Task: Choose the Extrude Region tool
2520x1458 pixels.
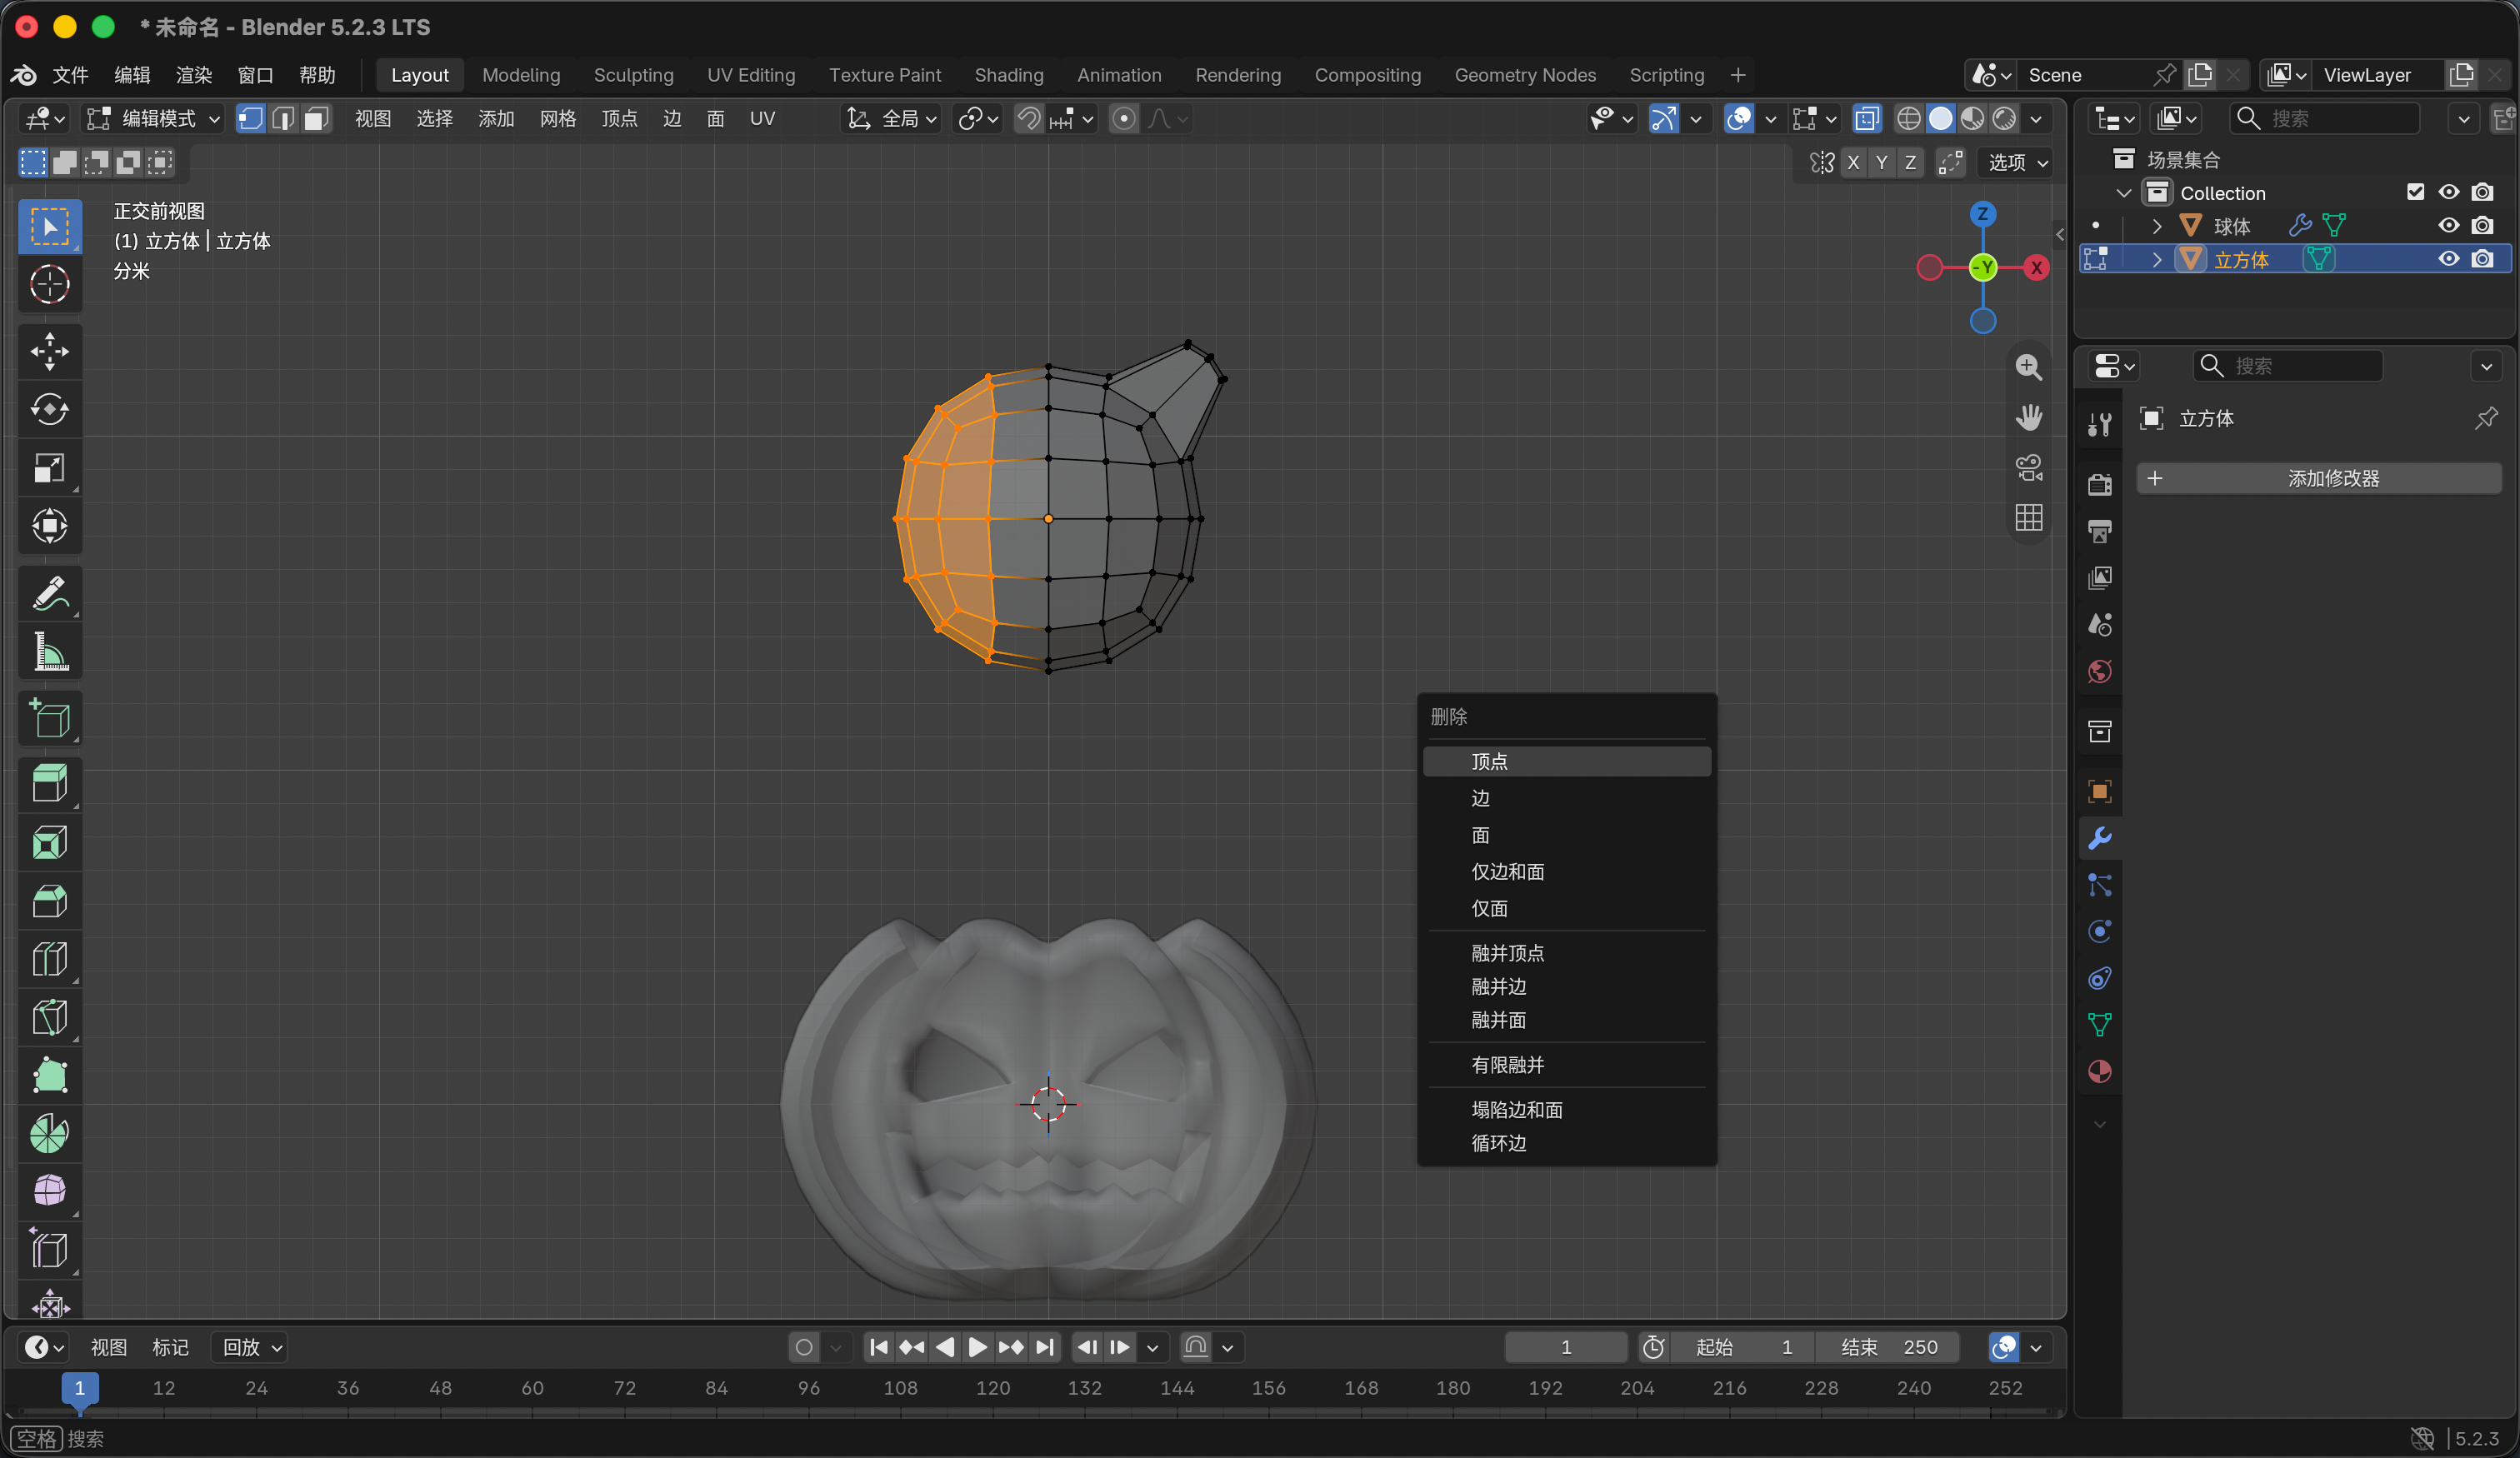Action: click(x=50, y=783)
